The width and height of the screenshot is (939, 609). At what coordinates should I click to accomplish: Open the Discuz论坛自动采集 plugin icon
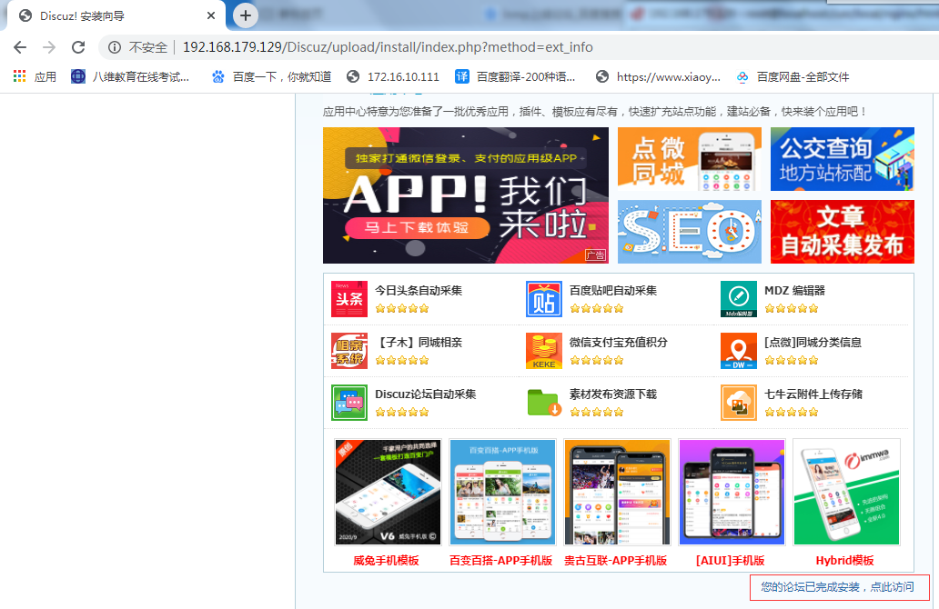click(x=348, y=402)
